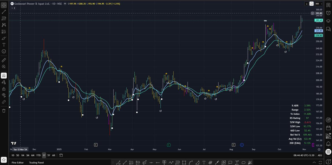This screenshot has width=332, height=165.
Task: Open the drawing link sync icon
Action: click(4, 102)
